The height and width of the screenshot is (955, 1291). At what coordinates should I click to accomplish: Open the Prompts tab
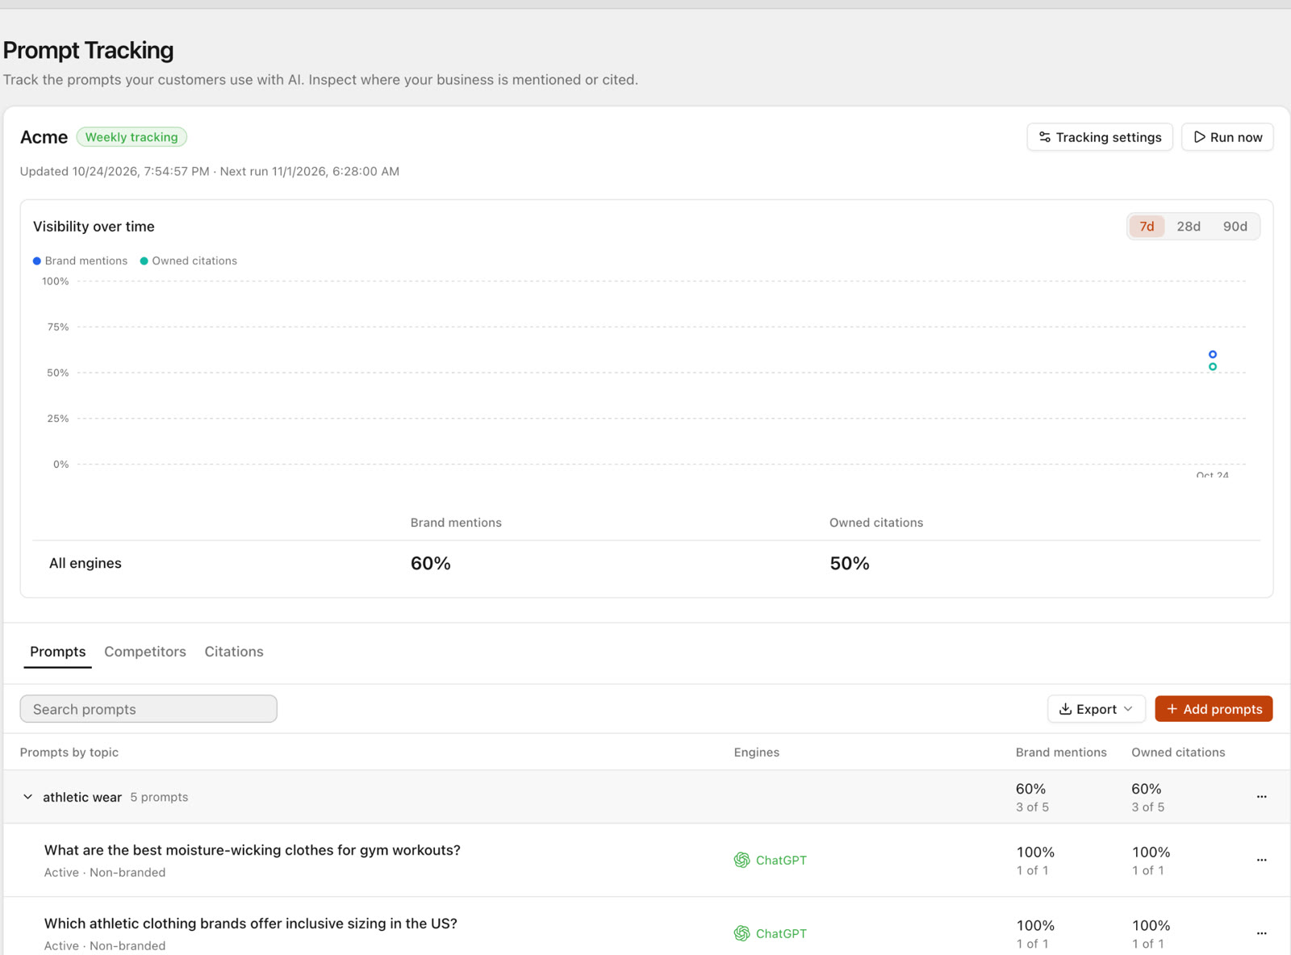pyautogui.click(x=58, y=652)
